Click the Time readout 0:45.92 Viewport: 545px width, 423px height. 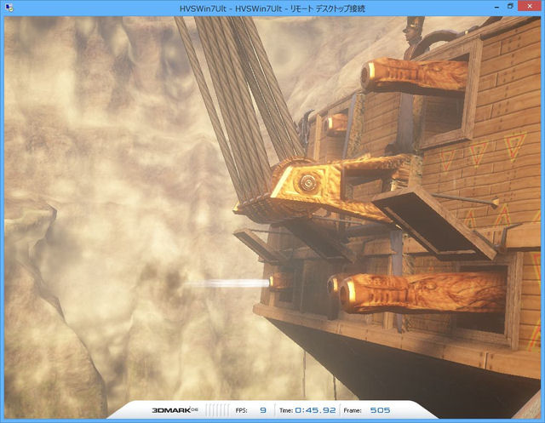[x=315, y=410]
